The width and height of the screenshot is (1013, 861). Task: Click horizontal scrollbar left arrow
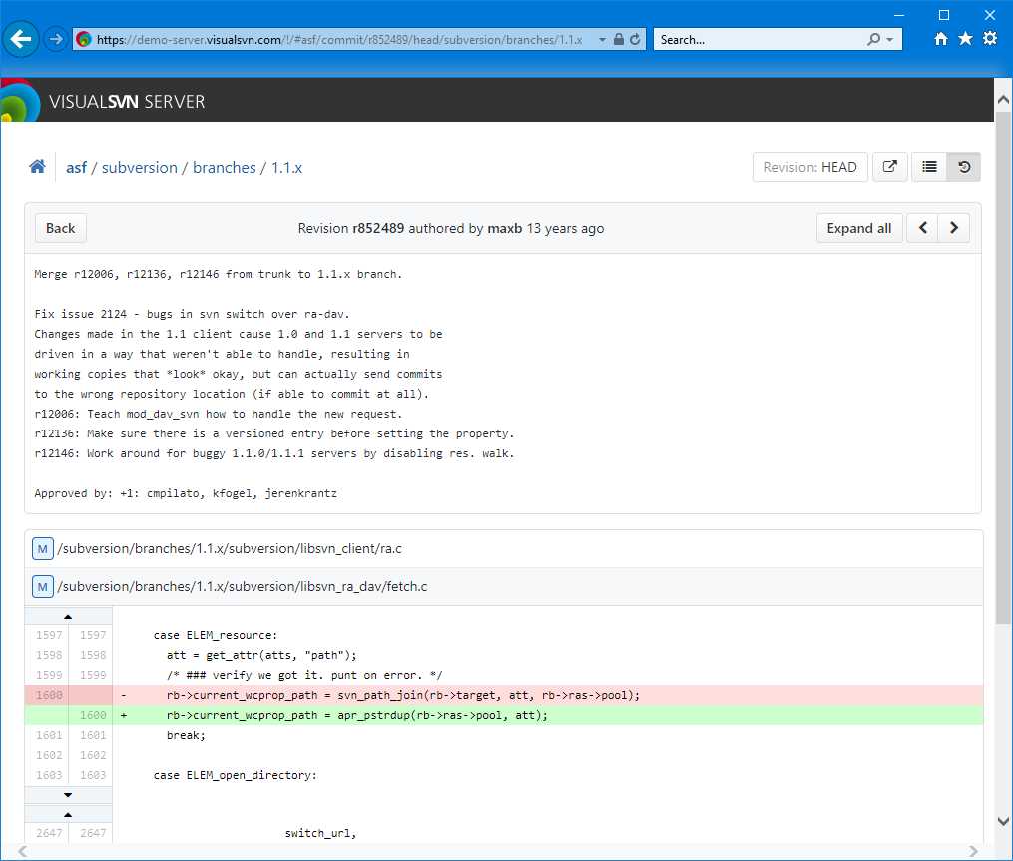tap(23, 851)
